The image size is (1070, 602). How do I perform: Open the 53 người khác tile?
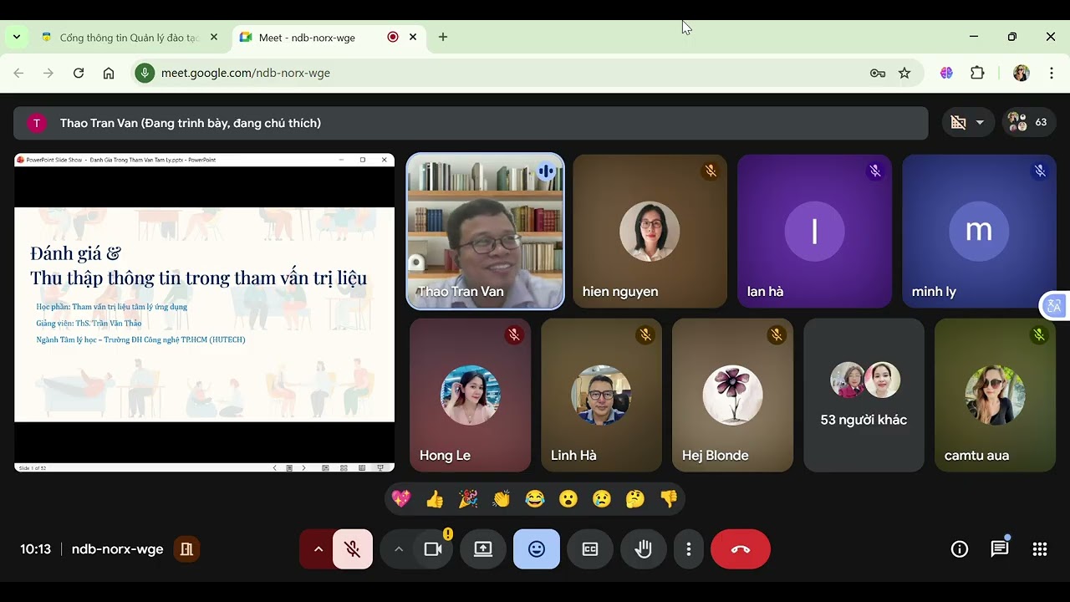pos(864,395)
